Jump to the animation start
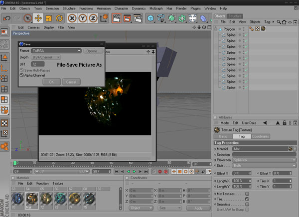 117,172
